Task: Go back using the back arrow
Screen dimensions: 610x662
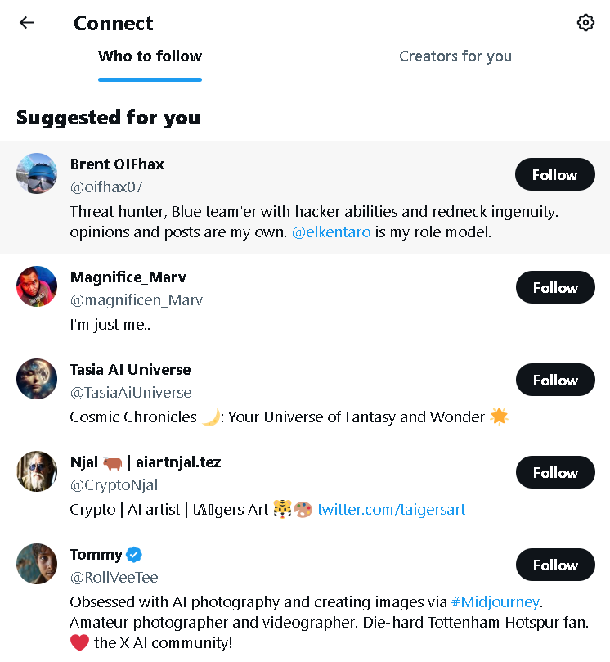Action: coord(27,22)
